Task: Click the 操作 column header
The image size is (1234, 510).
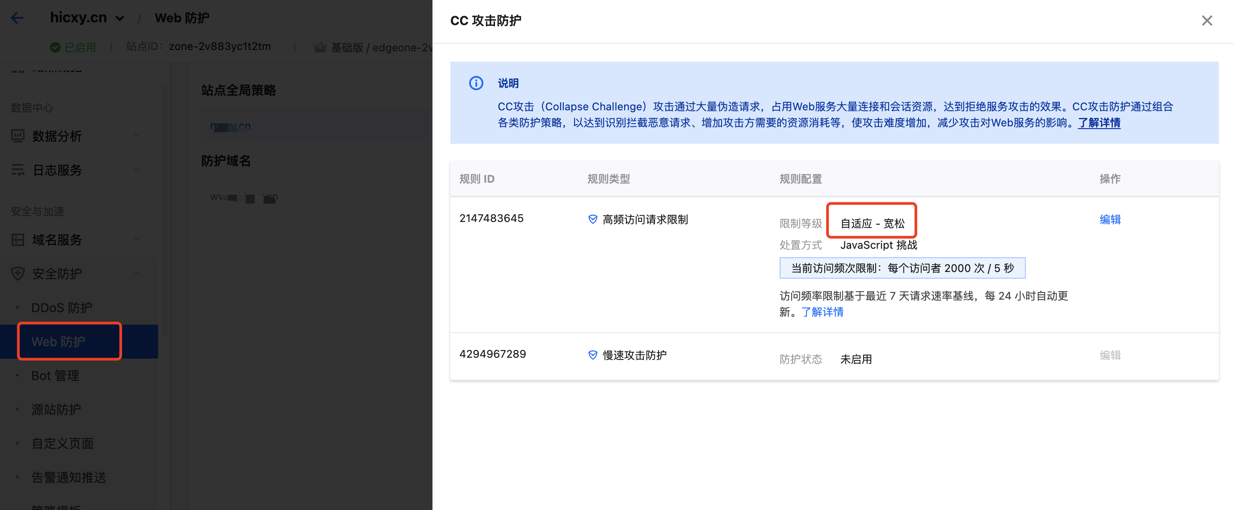Action: [x=1110, y=179]
